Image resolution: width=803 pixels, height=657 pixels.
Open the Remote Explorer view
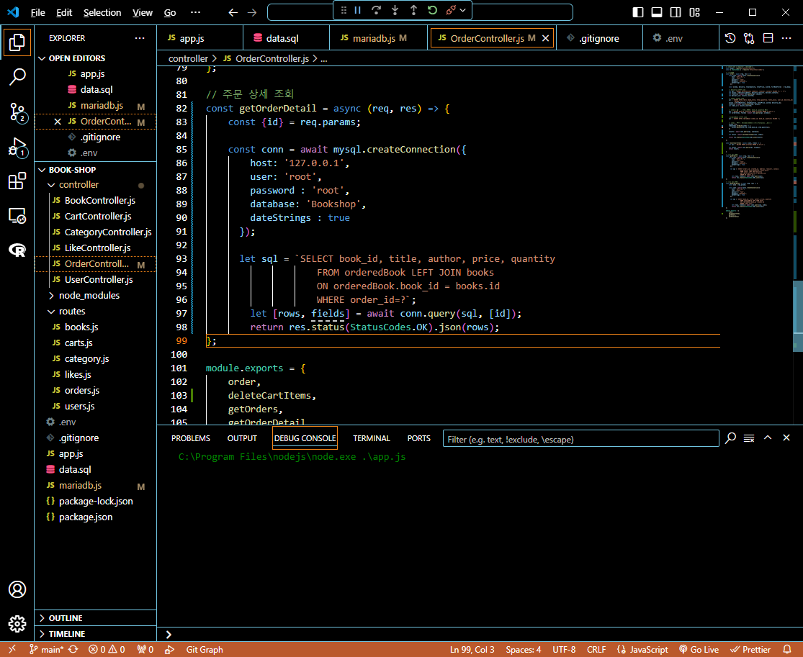17,216
